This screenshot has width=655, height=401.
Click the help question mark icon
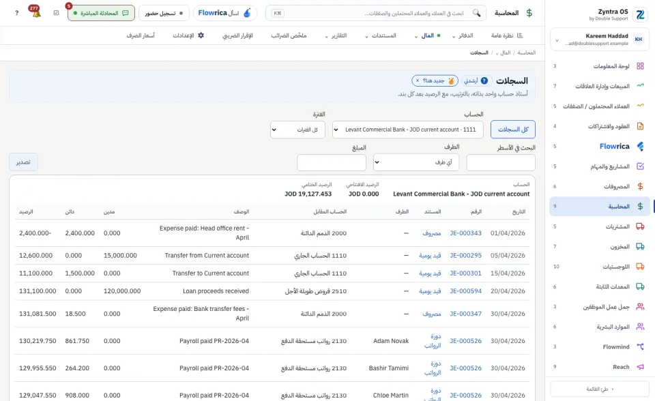[x=16, y=13]
